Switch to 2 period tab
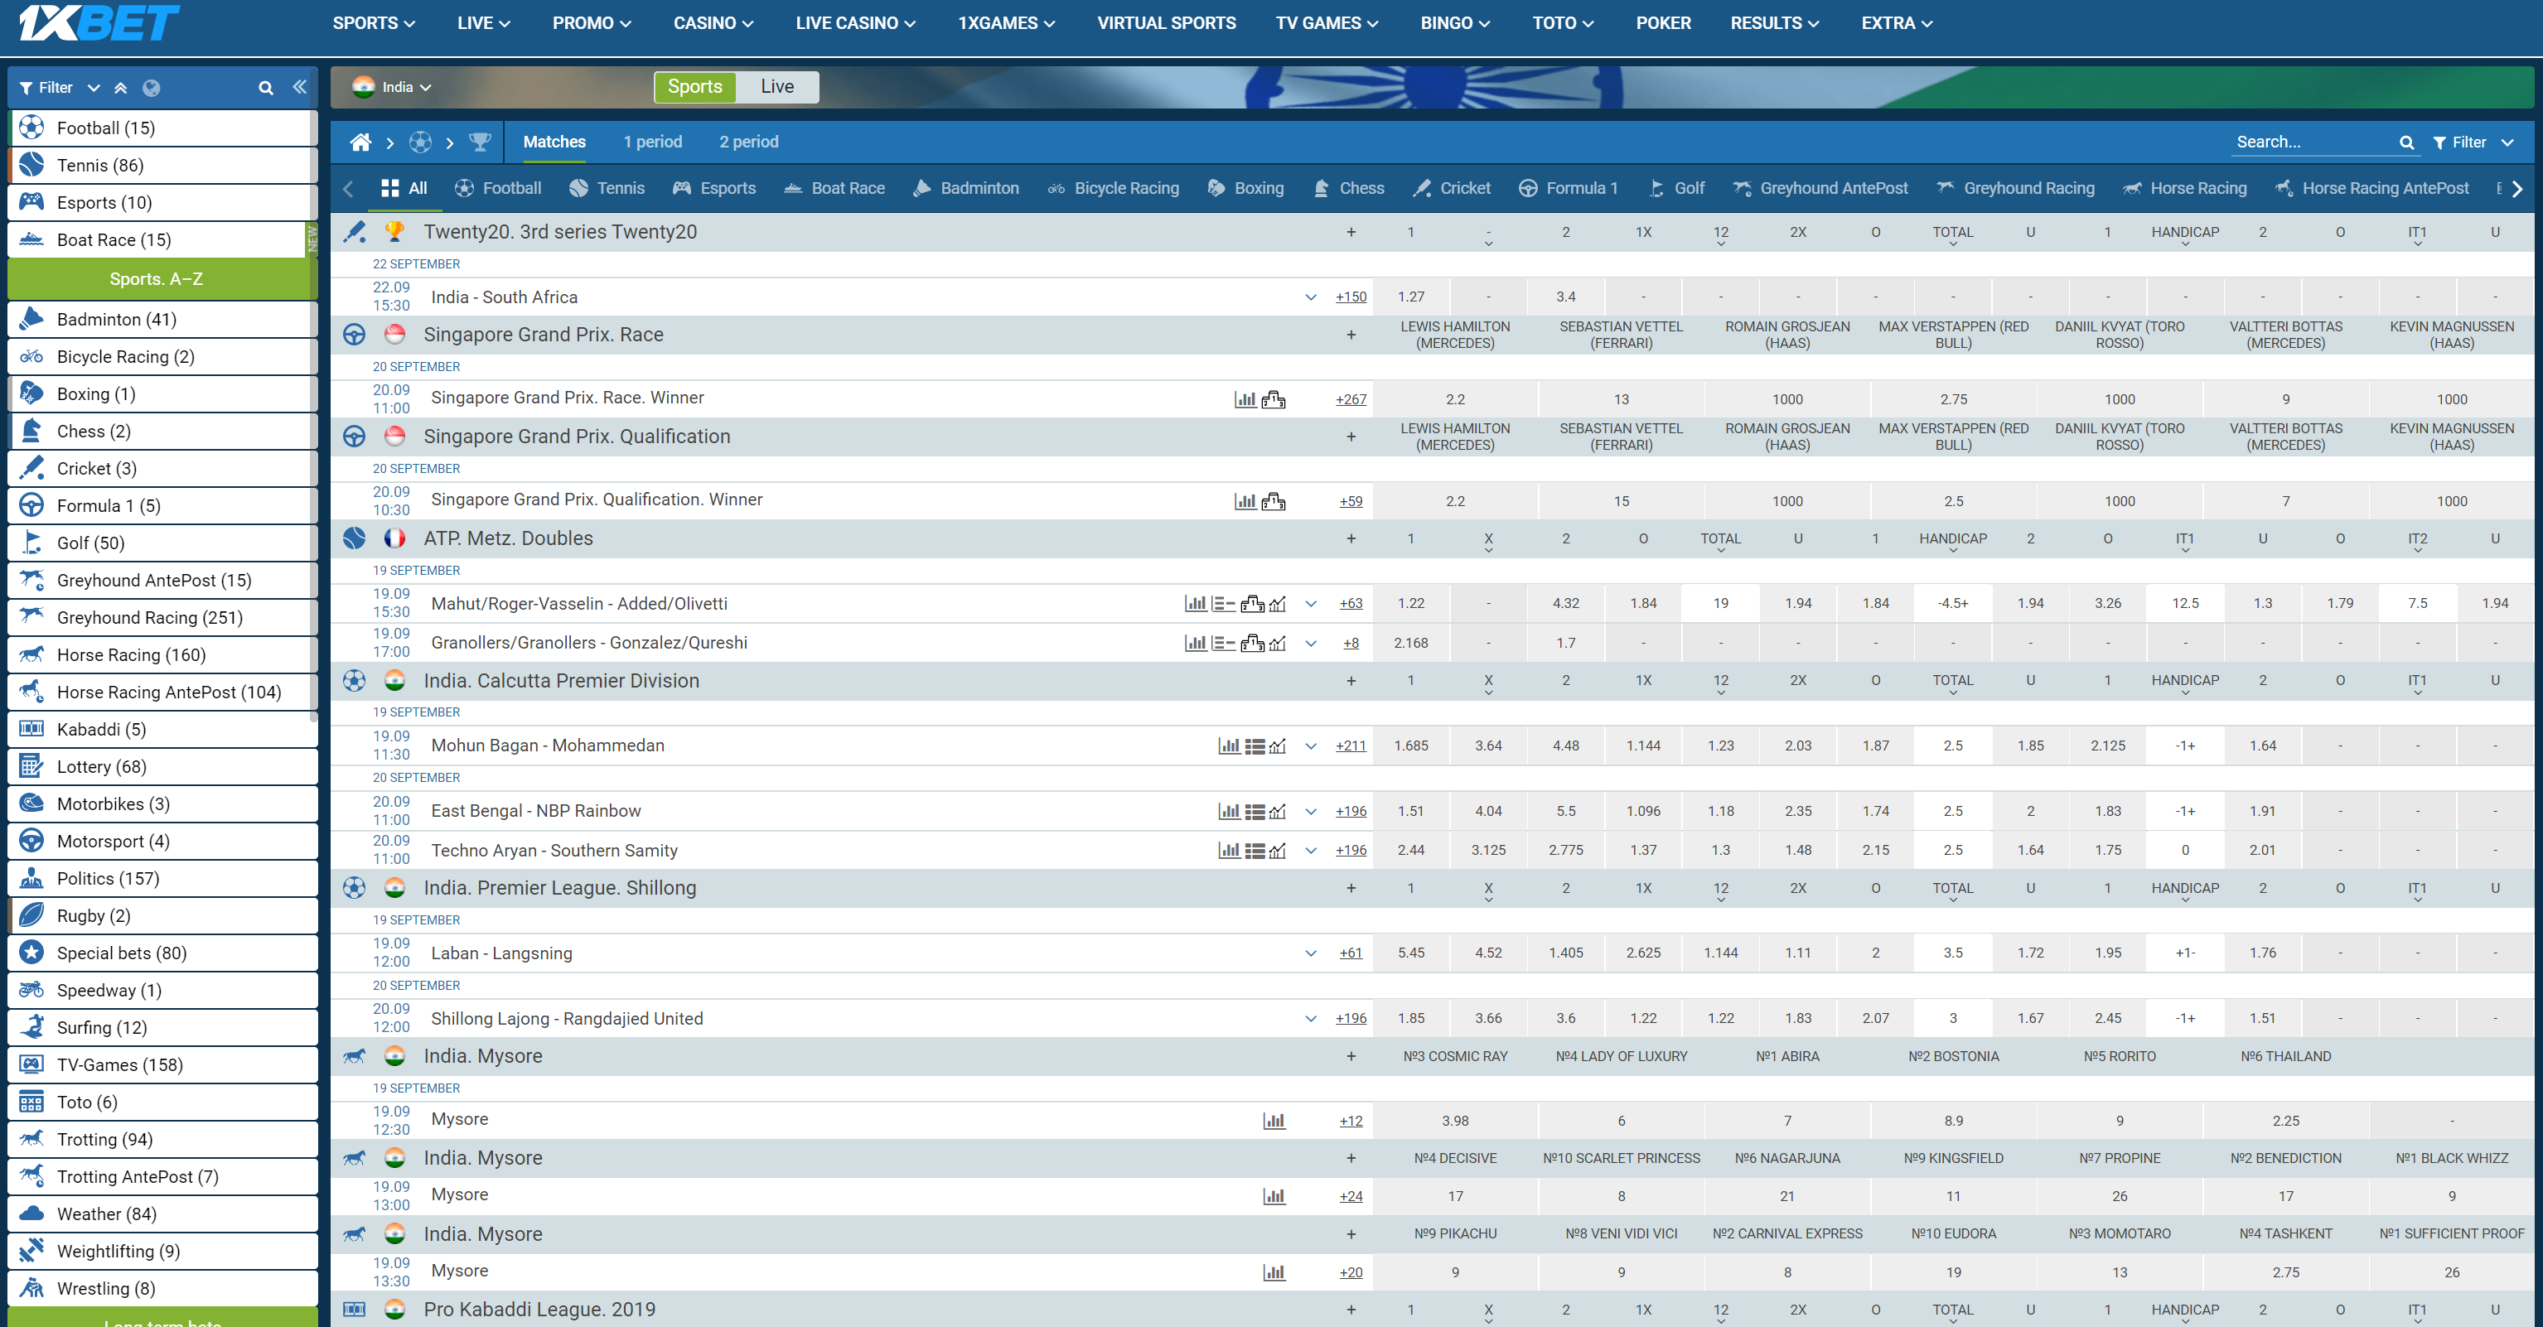 click(x=748, y=142)
